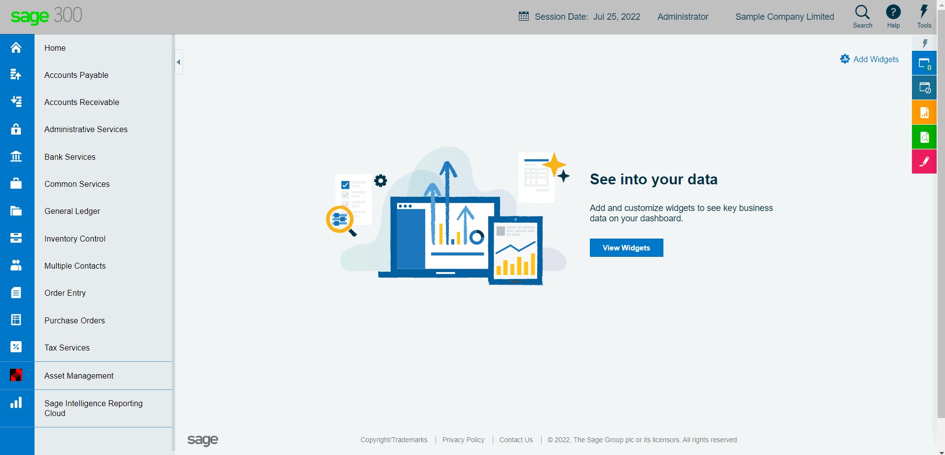Screen dimensions: 945x455
Task: Click the green inquiry document icon
Action: [x=924, y=137]
